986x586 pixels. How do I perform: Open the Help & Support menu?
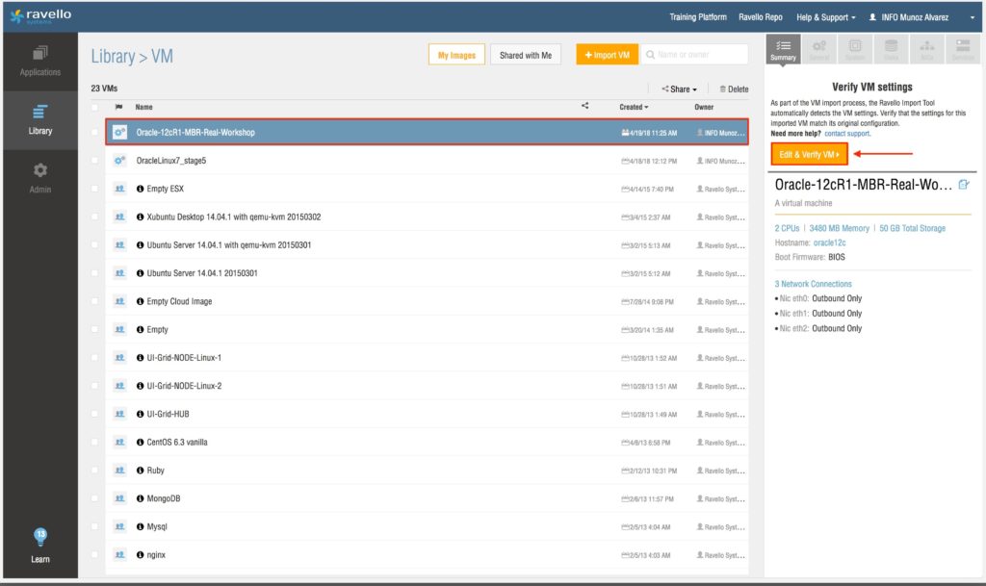[x=825, y=17]
